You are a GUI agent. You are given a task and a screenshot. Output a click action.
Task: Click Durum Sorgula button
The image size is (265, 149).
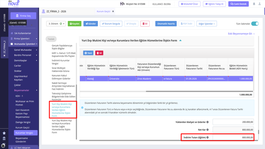click(111, 24)
